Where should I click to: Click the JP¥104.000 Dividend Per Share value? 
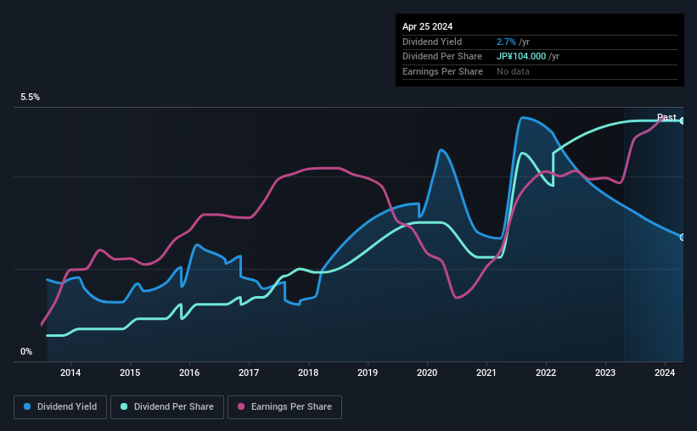[521, 57]
